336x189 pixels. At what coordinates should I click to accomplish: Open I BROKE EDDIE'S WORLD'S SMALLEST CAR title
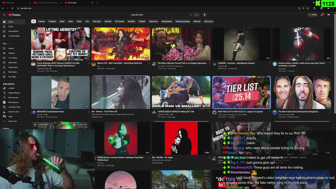[176, 112]
